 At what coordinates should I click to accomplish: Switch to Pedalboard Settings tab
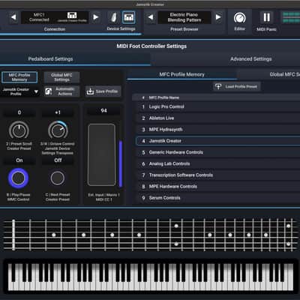[50, 59]
